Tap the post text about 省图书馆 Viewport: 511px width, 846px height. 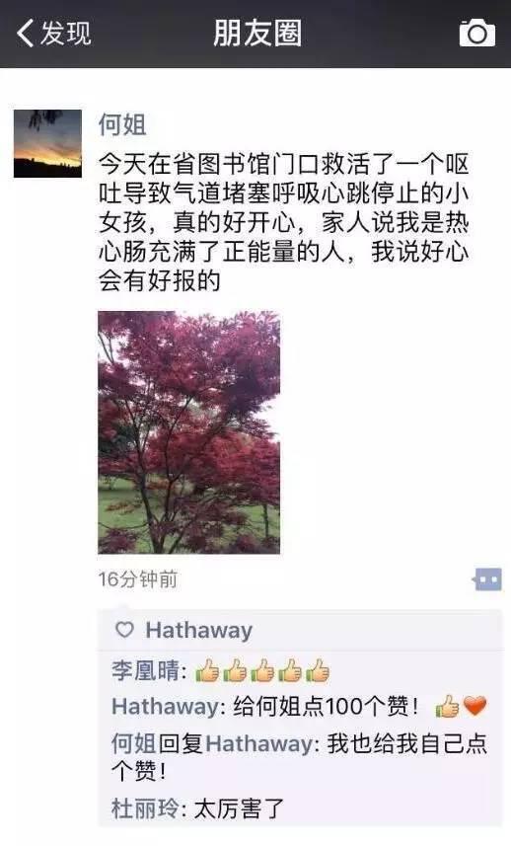pos(283,222)
